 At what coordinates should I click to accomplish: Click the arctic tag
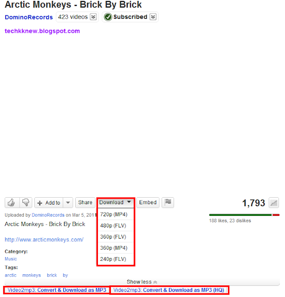pos(11,275)
